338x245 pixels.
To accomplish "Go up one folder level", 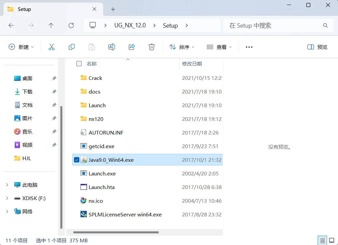I will coord(51,25).
